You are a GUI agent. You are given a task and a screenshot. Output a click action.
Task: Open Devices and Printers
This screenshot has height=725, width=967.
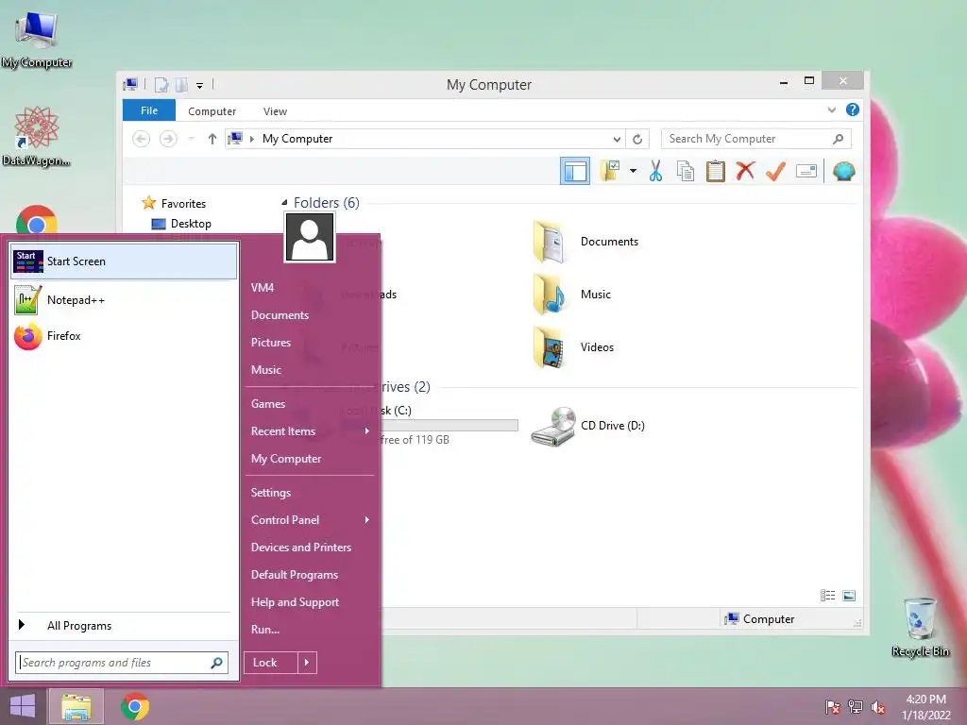301,548
